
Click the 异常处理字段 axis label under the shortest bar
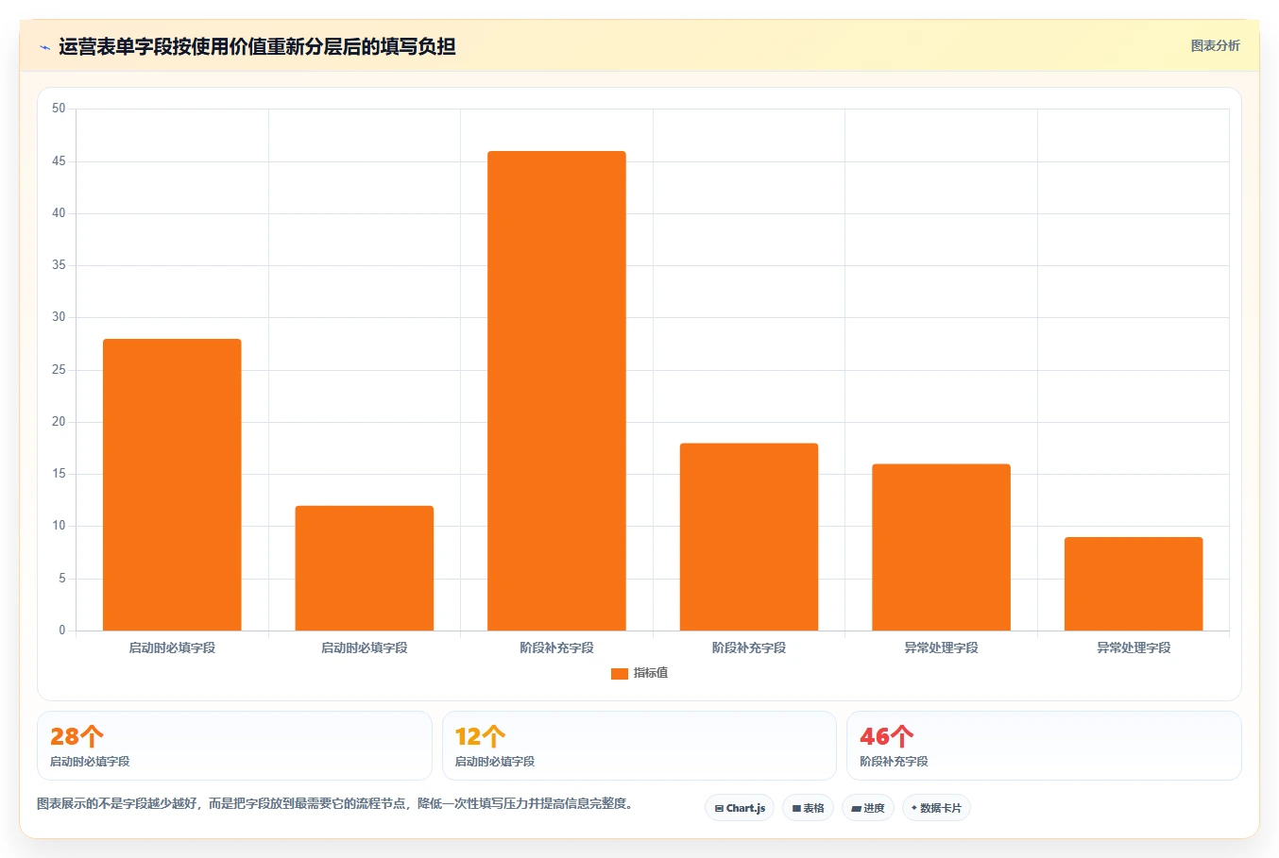pos(1134,648)
